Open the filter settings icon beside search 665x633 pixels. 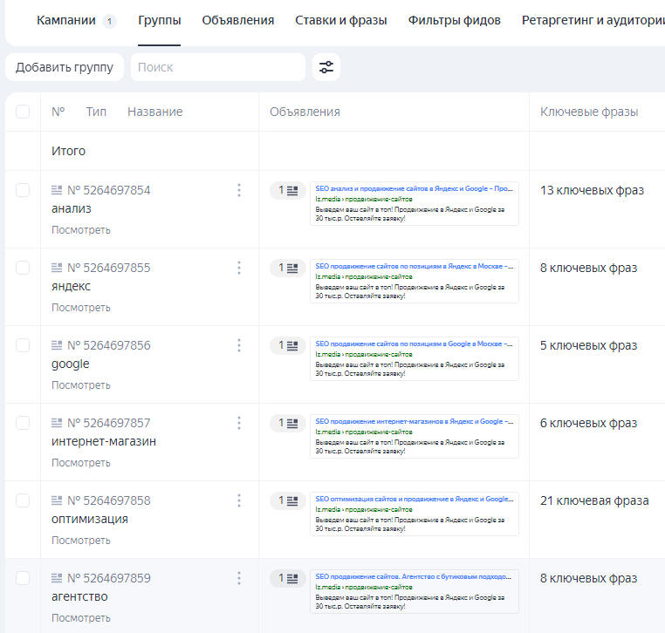pos(326,67)
